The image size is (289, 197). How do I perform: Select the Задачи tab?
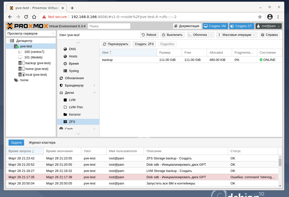tap(16, 143)
